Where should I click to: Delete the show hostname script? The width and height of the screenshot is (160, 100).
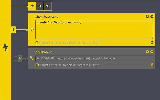click(x=152, y=42)
